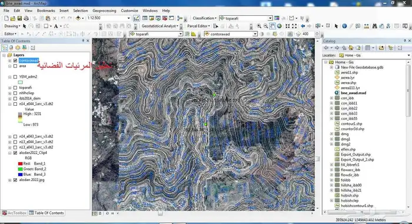
Task: Collapse the alodan2022_Clip4 legend
Action: tap(10, 153)
